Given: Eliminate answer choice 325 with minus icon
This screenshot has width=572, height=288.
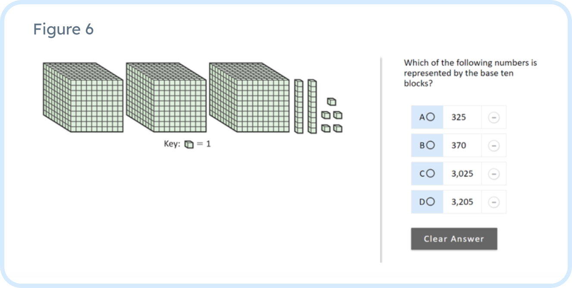Looking at the screenshot, I should 494,117.
